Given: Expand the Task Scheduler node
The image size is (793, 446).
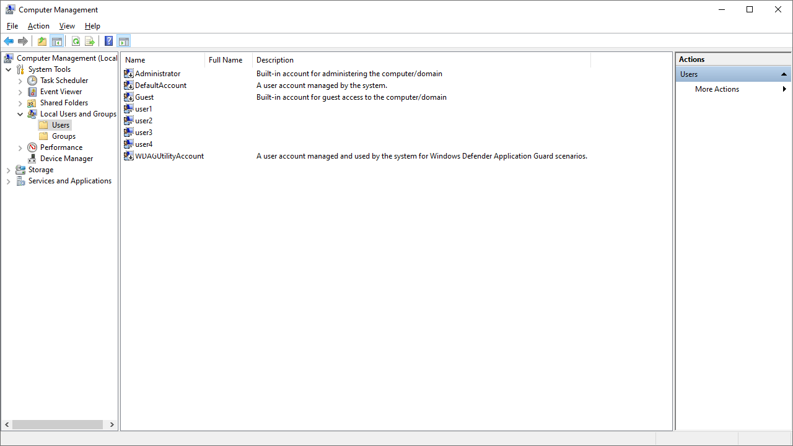Looking at the screenshot, I should (x=20, y=81).
